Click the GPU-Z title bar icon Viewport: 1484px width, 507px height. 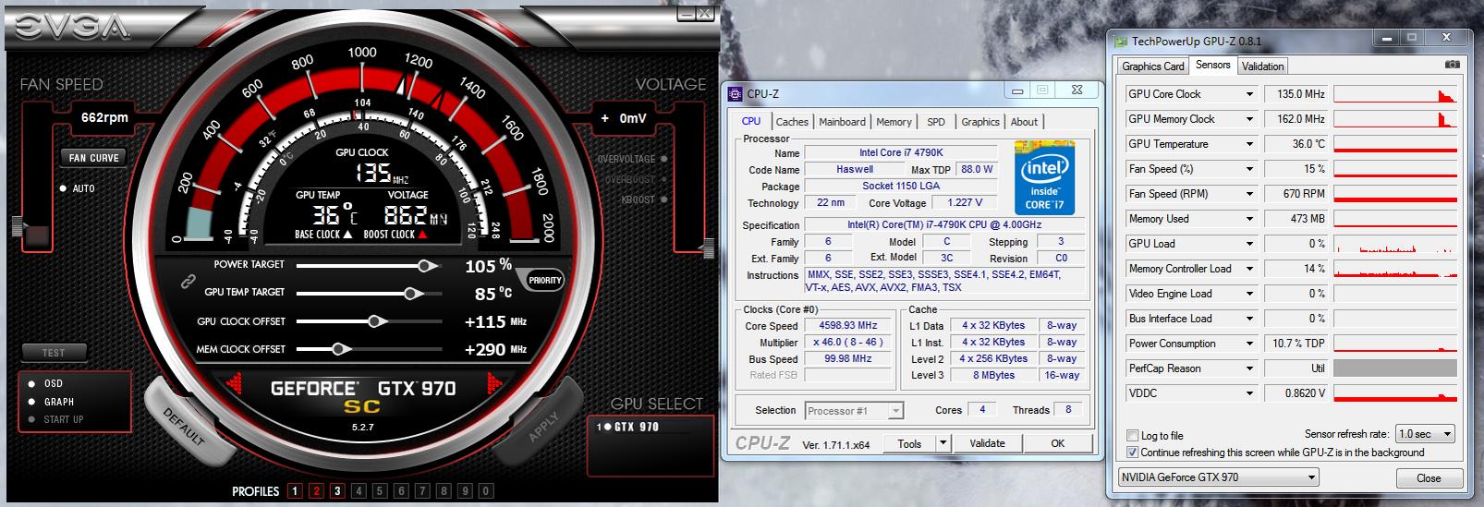1121,41
